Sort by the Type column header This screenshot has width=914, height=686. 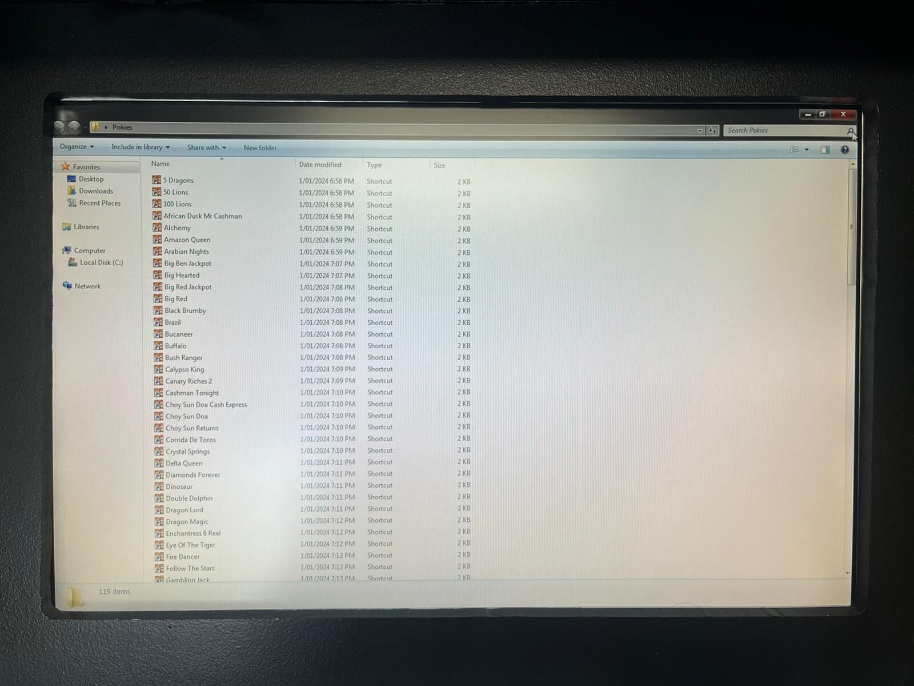click(374, 165)
